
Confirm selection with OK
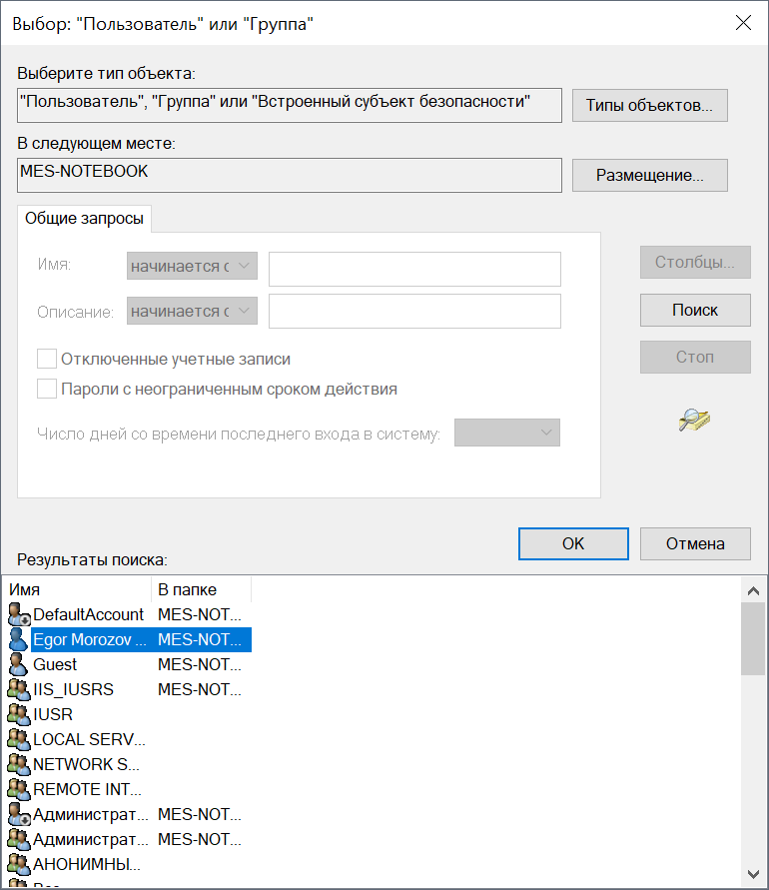tap(573, 543)
